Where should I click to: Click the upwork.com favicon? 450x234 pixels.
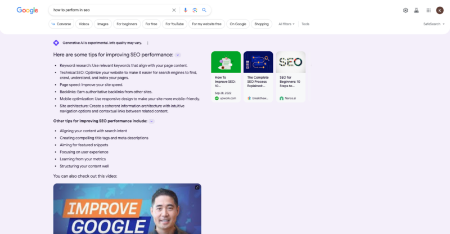[217, 98]
